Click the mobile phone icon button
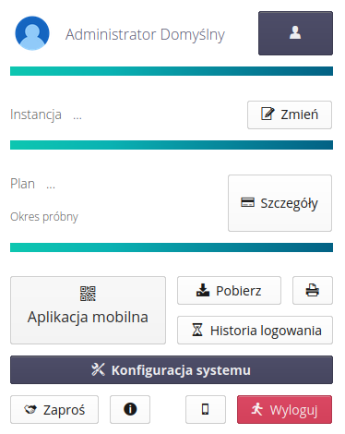Image resolution: width=345 pixels, height=434 pixels. click(206, 409)
